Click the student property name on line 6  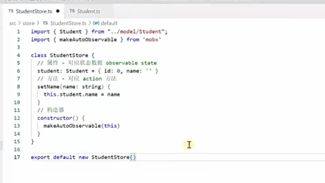point(48,71)
